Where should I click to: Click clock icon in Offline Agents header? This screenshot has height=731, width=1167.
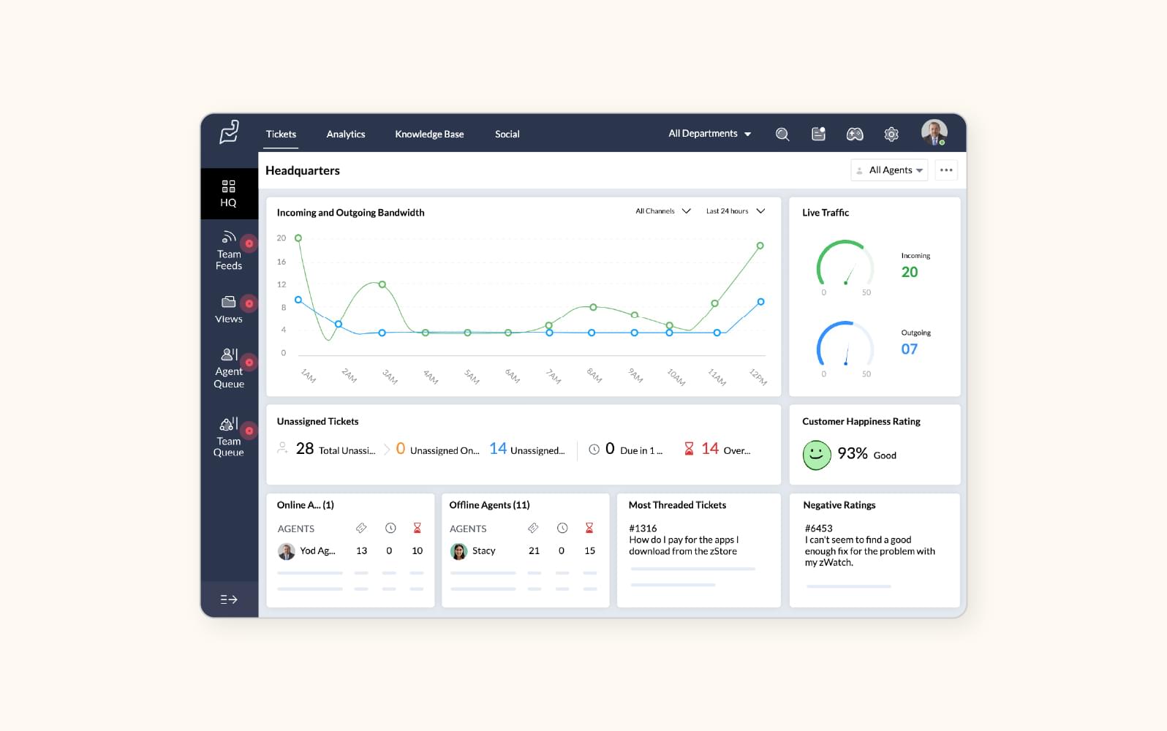(x=562, y=528)
